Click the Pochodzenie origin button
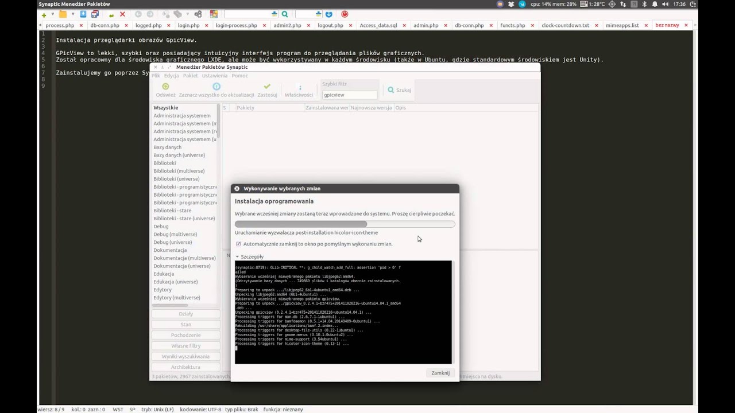735x413 pixels. [x=185, y=335]
